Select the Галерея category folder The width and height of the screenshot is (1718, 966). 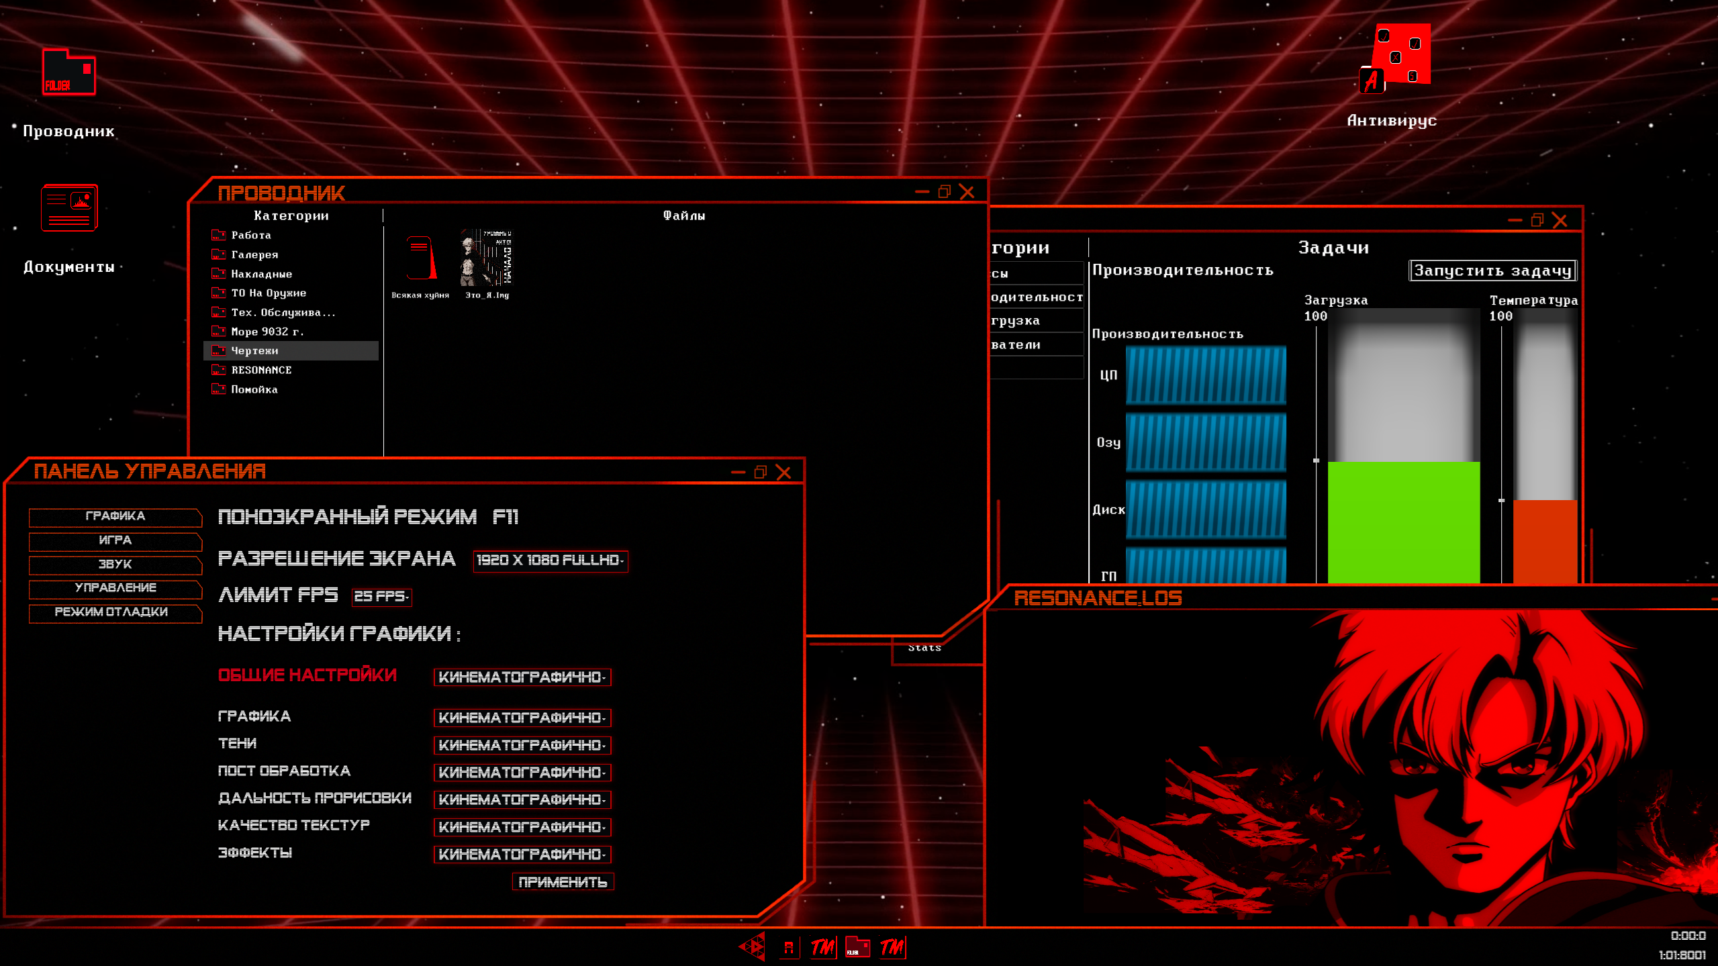(291, 254)
